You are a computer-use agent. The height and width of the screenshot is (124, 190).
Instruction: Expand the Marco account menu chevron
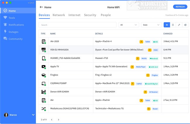33,115
